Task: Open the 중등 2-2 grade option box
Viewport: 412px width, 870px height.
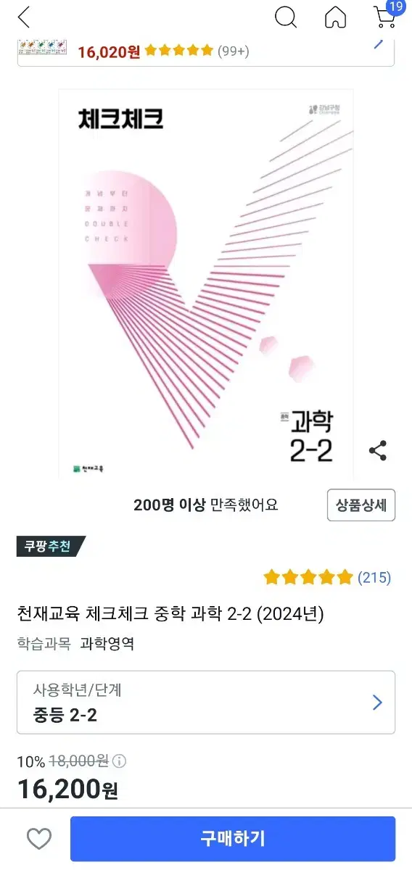Action: (206, 703)
